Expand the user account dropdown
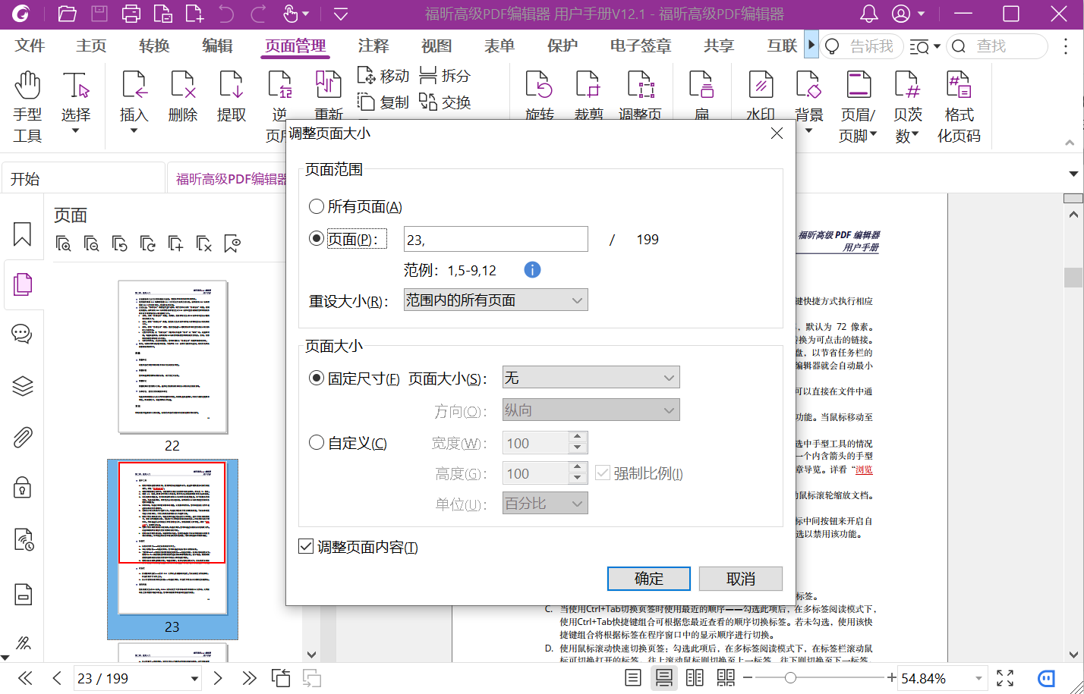Viewport: 1084px width, 694px height. (922, 14)
